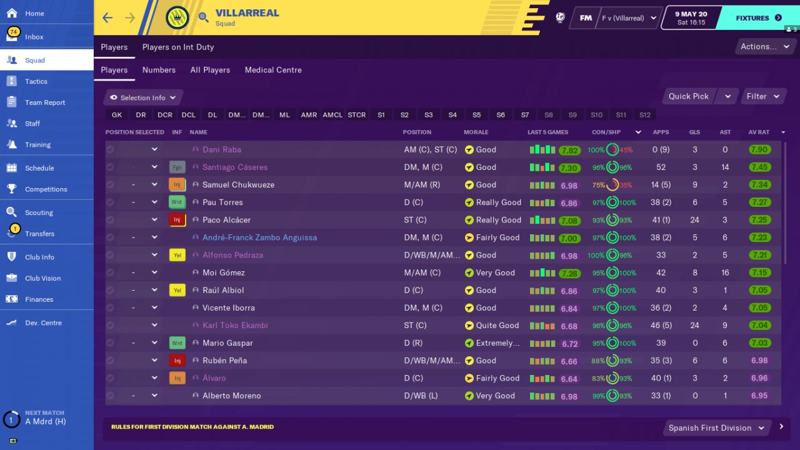Toggle selection circle for Samuel Chukwueze

tap(111, 185)
